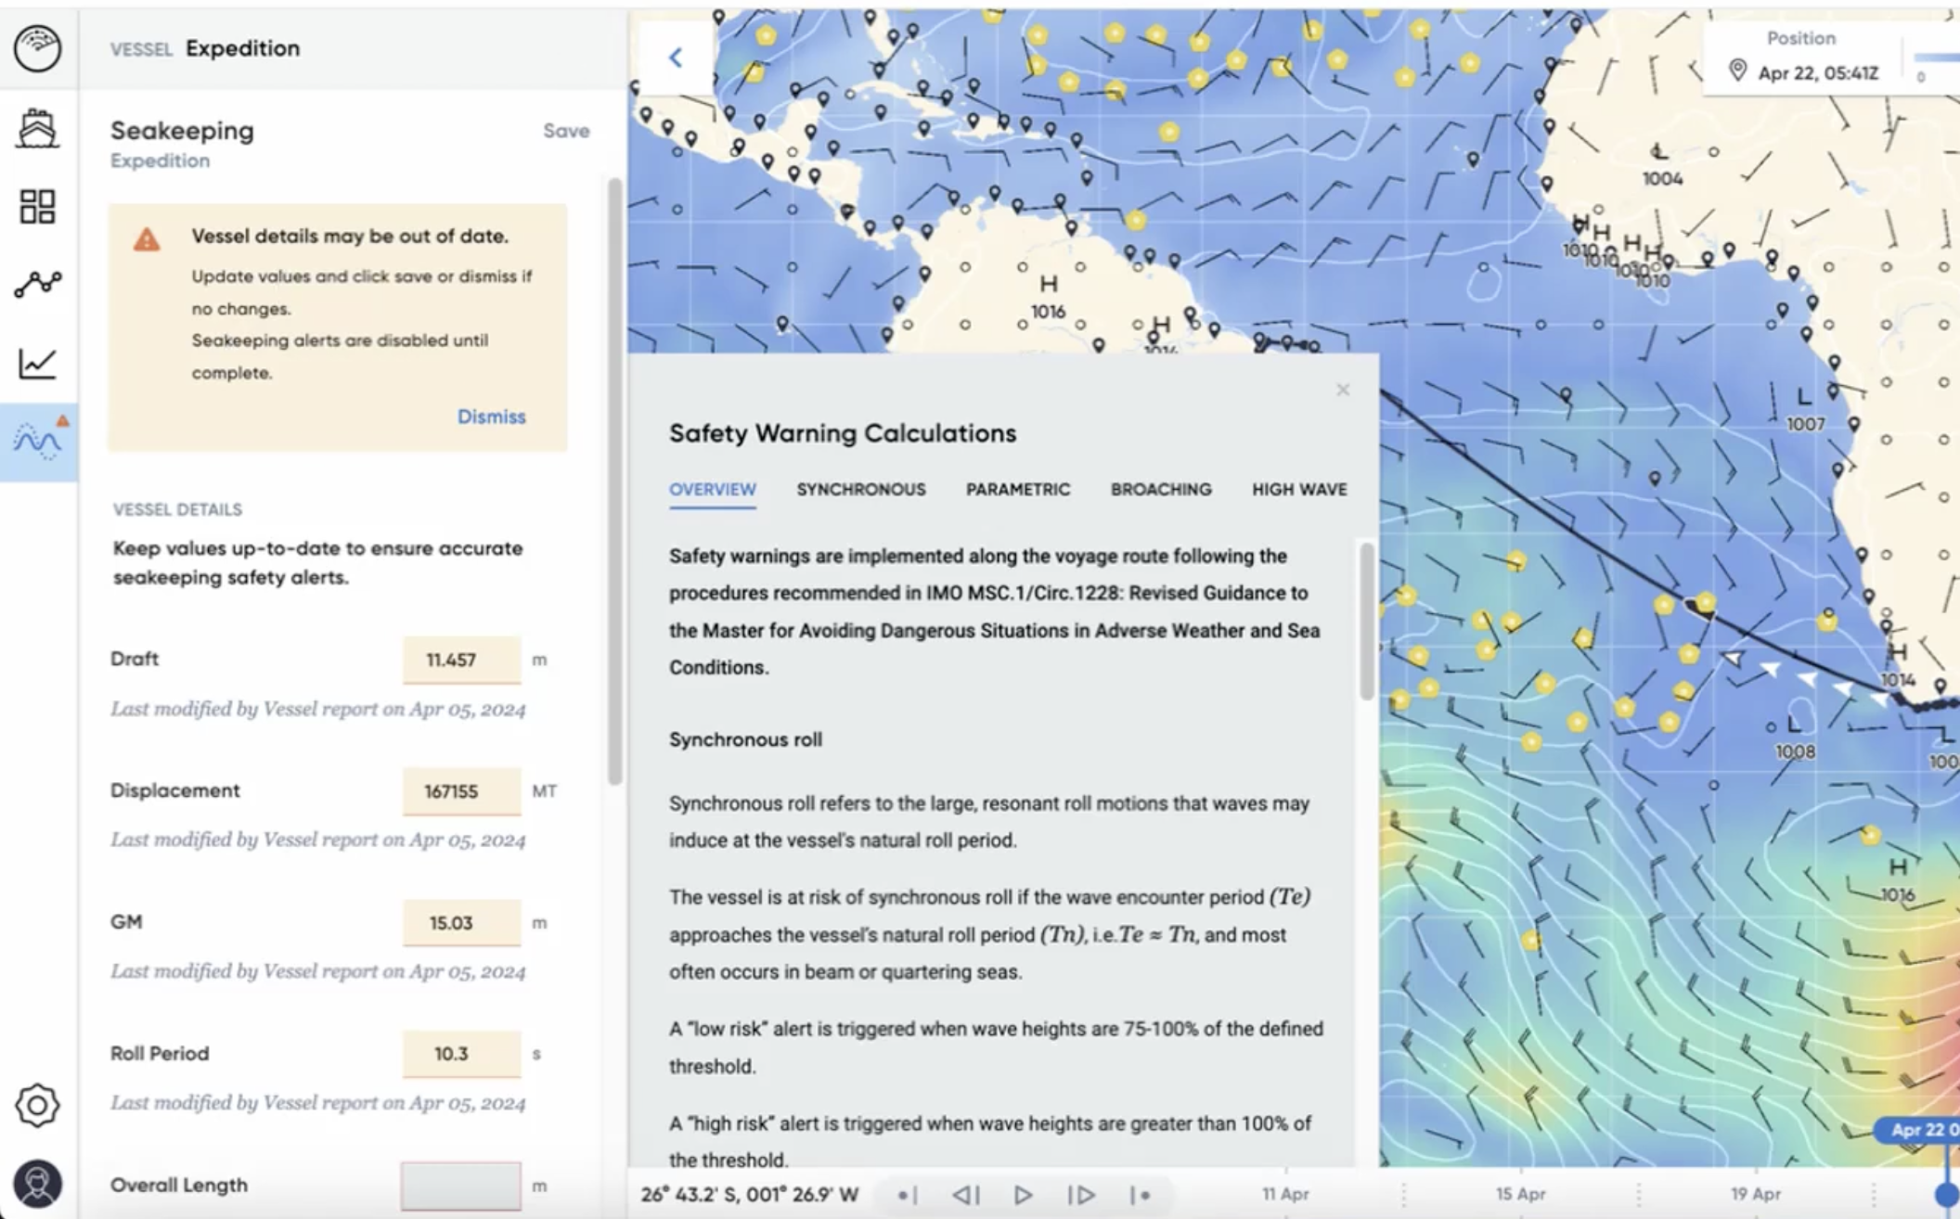Screen dimensions: 1960x1219
Task: Step forward one frame in timeline
Action: tap(1081, 1195)
